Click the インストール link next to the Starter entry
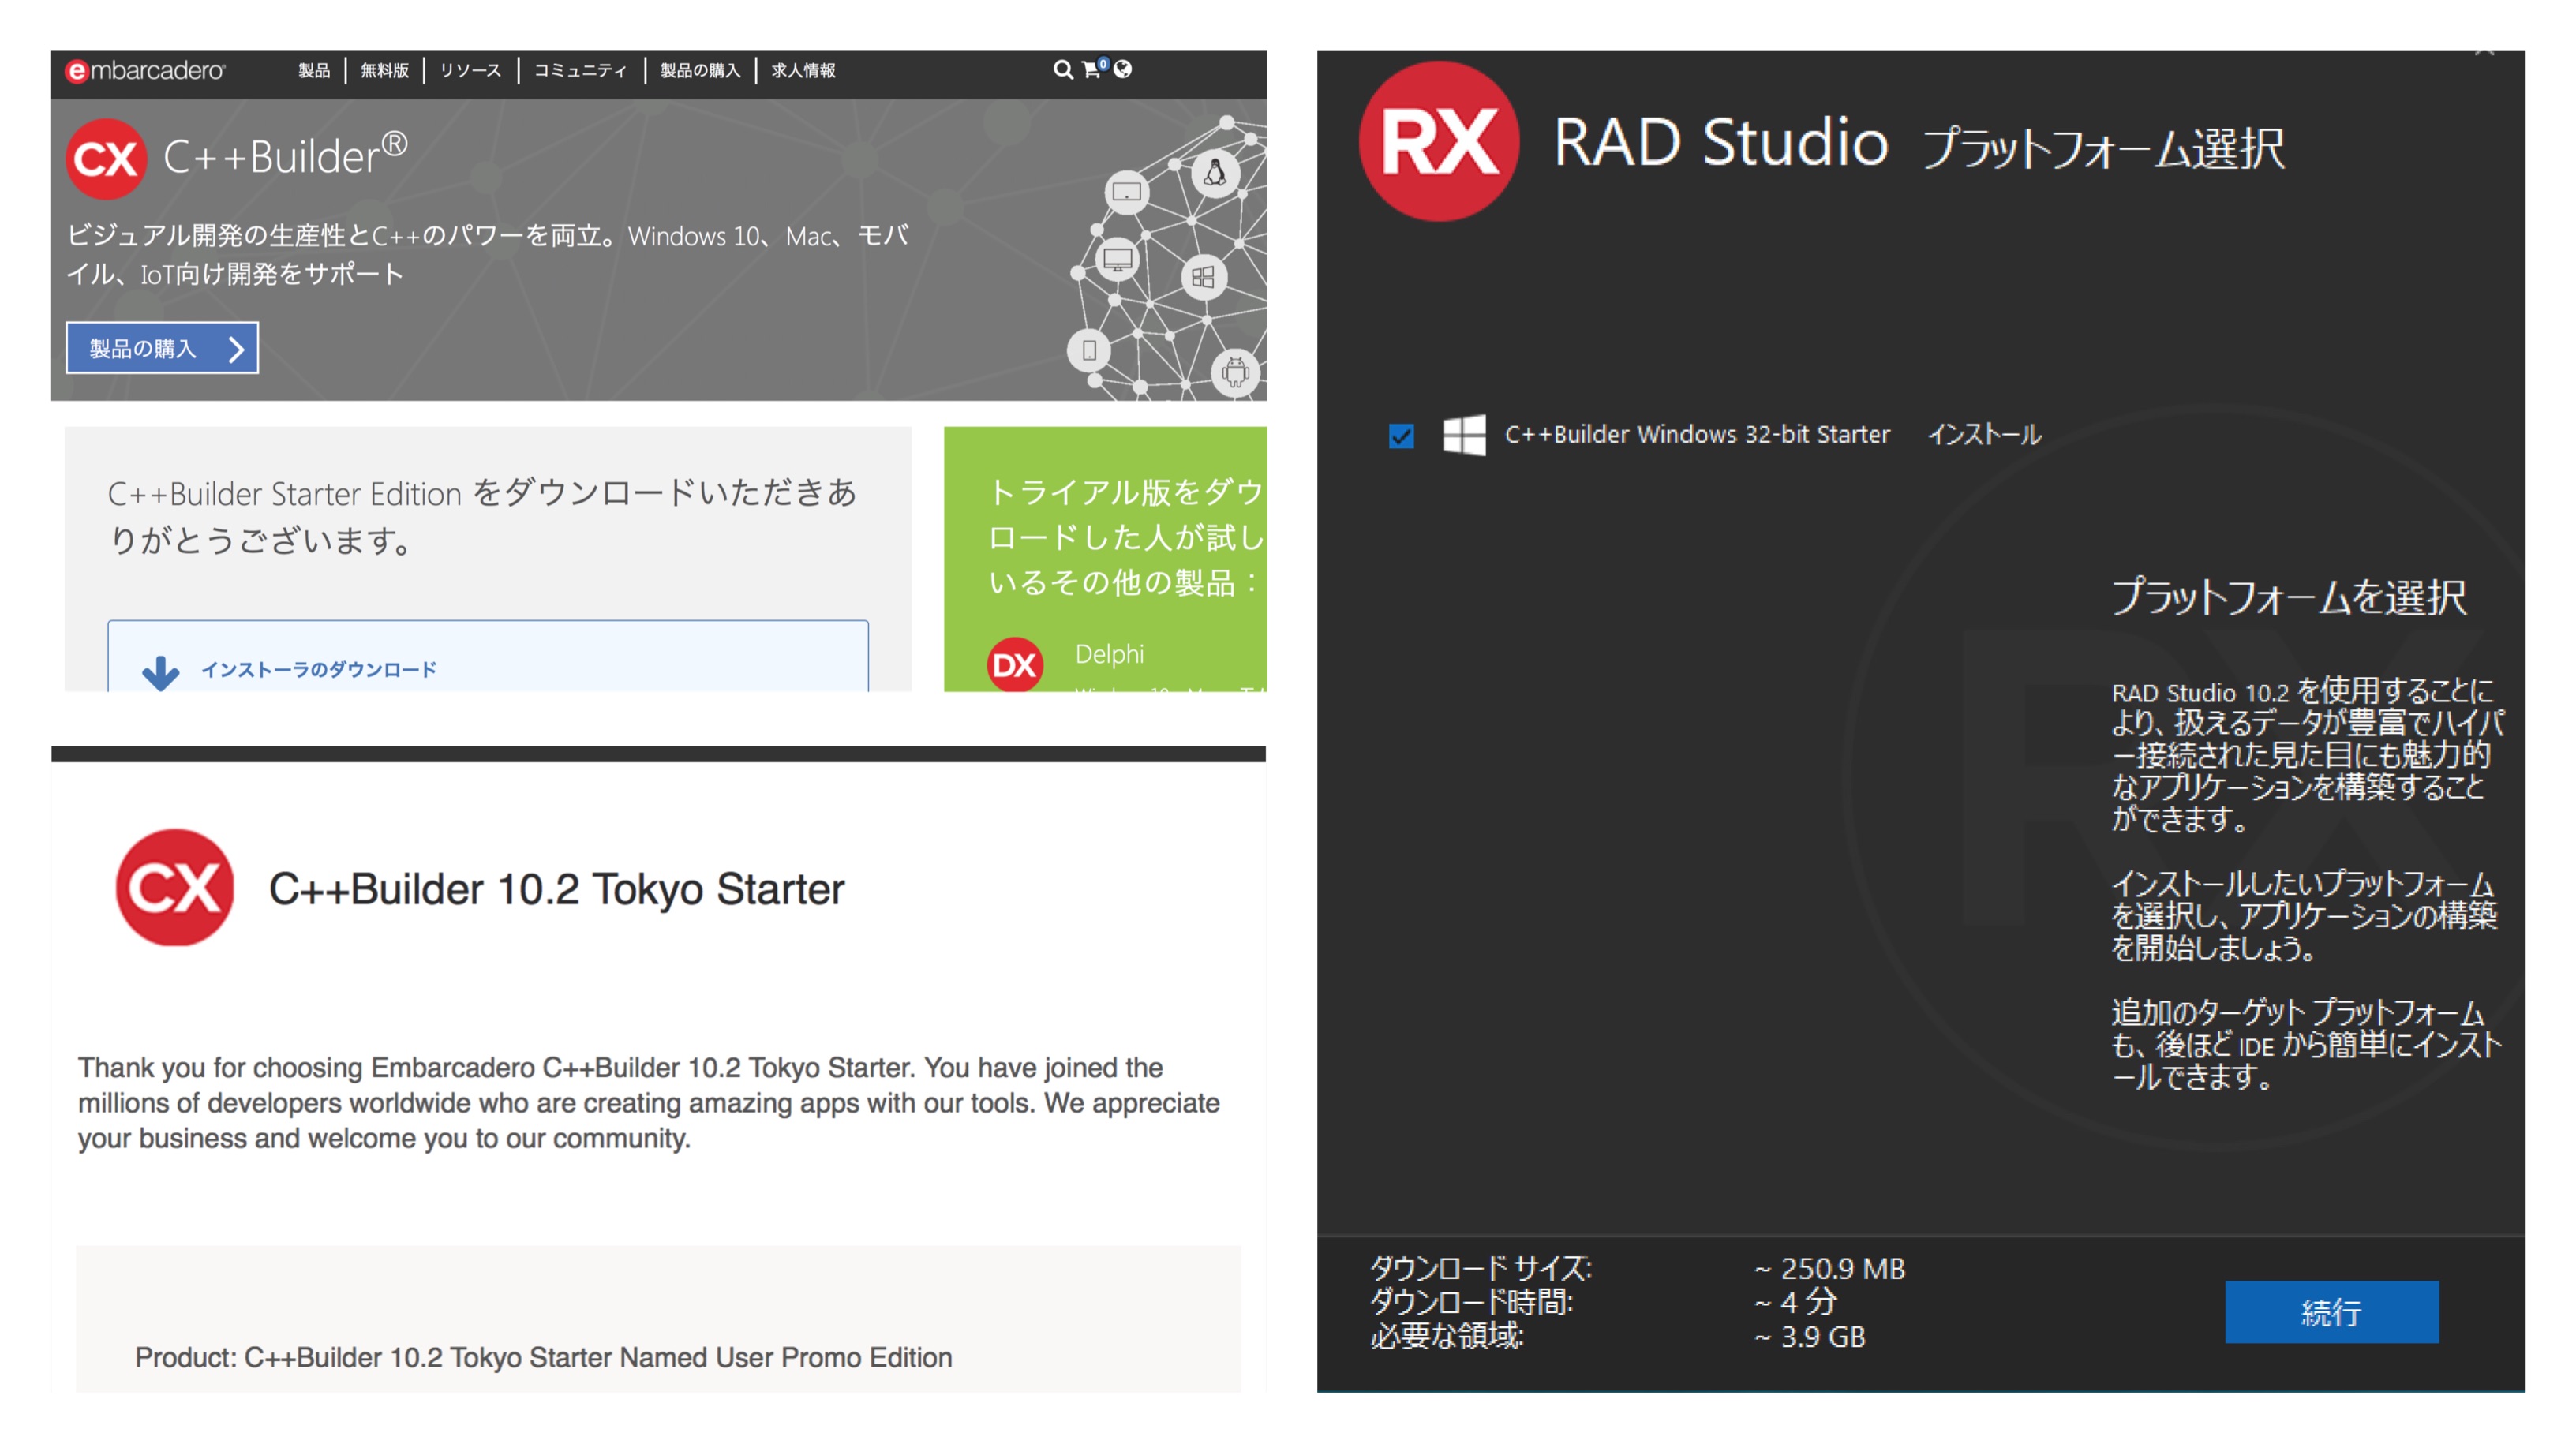The image size is (2576, 1444). click(x=1983, y=434)
